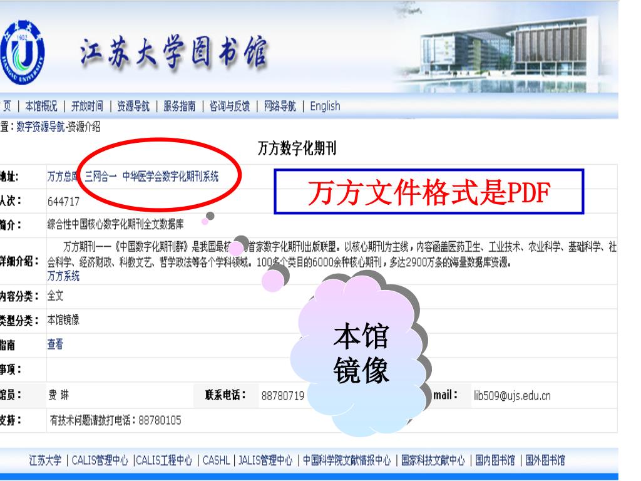
Task: Open the 中国科学院文献情报中心 footer link
Action: click(347, 460)
